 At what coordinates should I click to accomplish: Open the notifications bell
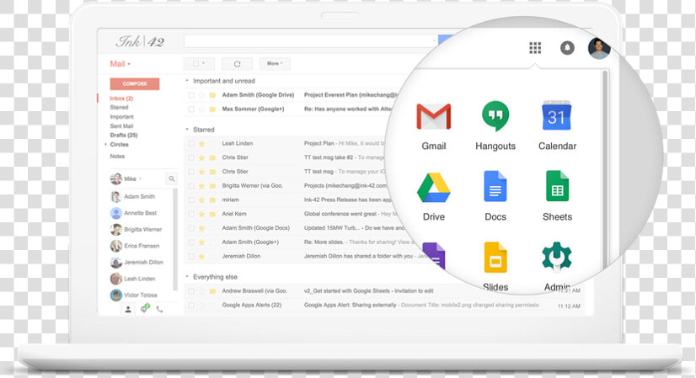[567, 48]
